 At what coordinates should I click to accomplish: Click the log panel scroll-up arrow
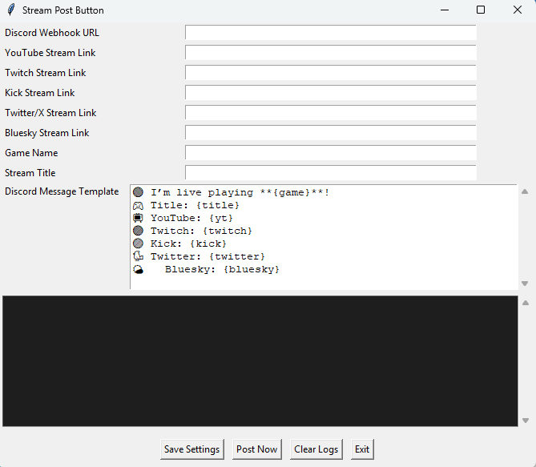click(526, 303)
